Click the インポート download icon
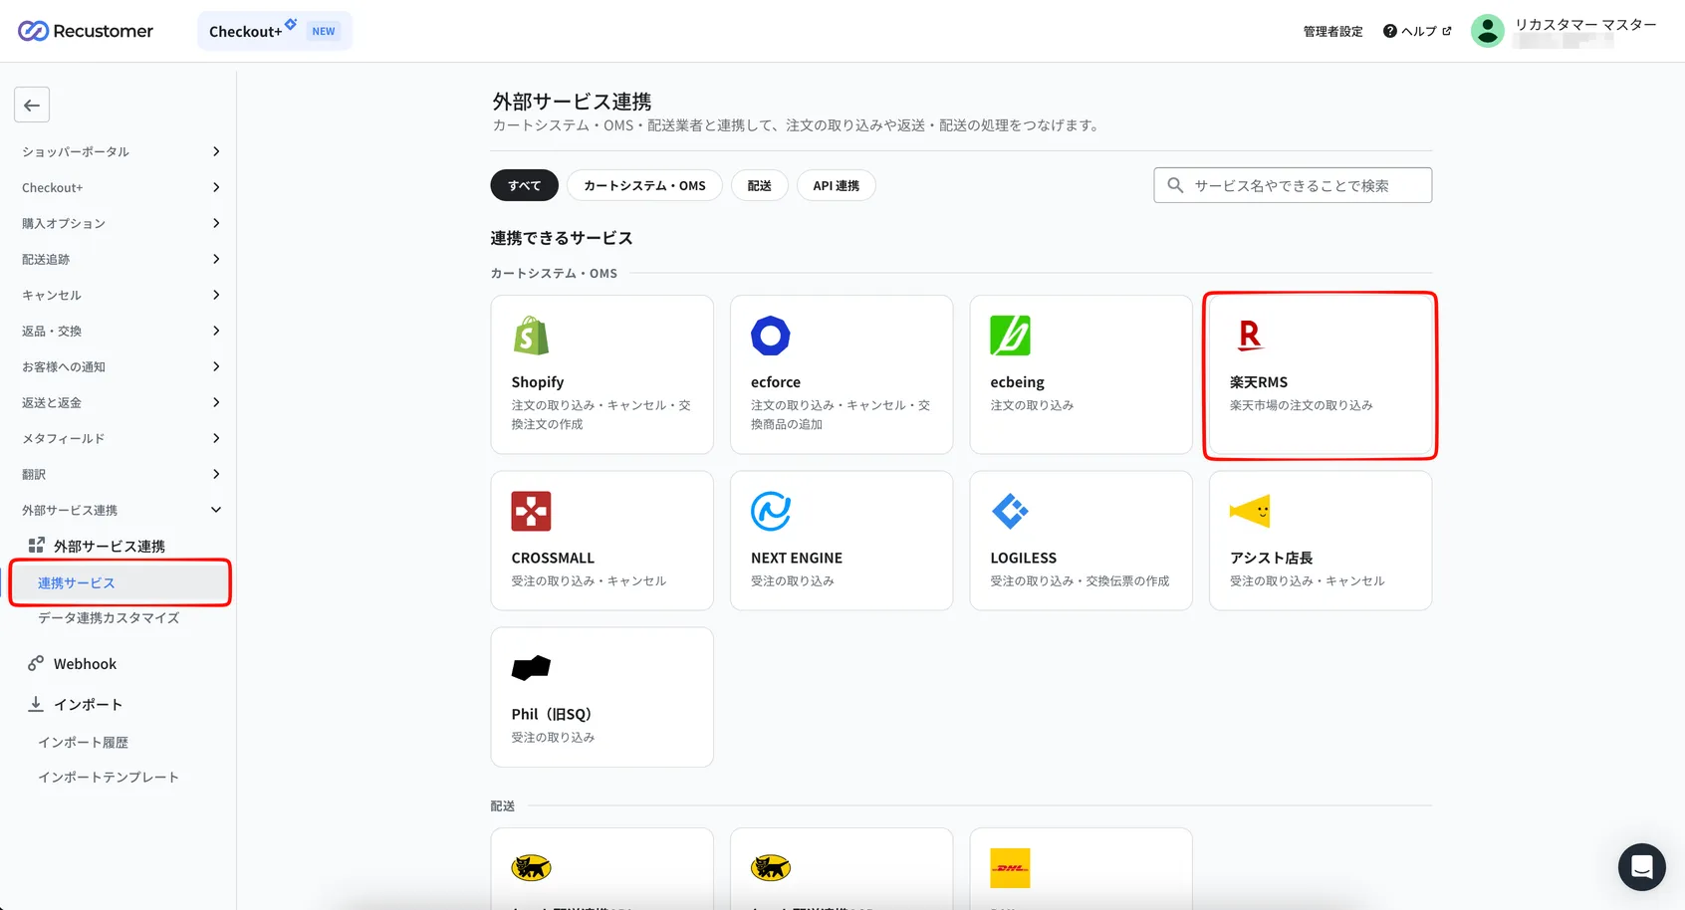The height and width of the screenshot is (910, 1685). [x=36, y=704]
